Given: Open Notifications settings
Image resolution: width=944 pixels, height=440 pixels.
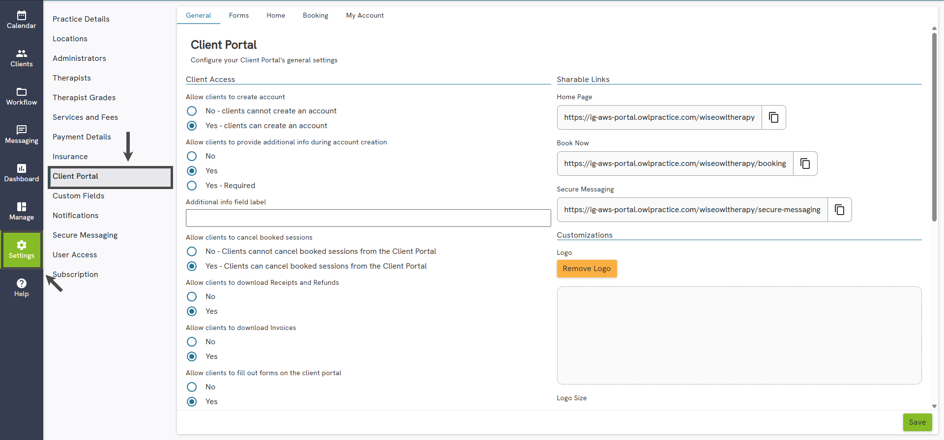Looking at the screenshot, I should click(76, 216).
